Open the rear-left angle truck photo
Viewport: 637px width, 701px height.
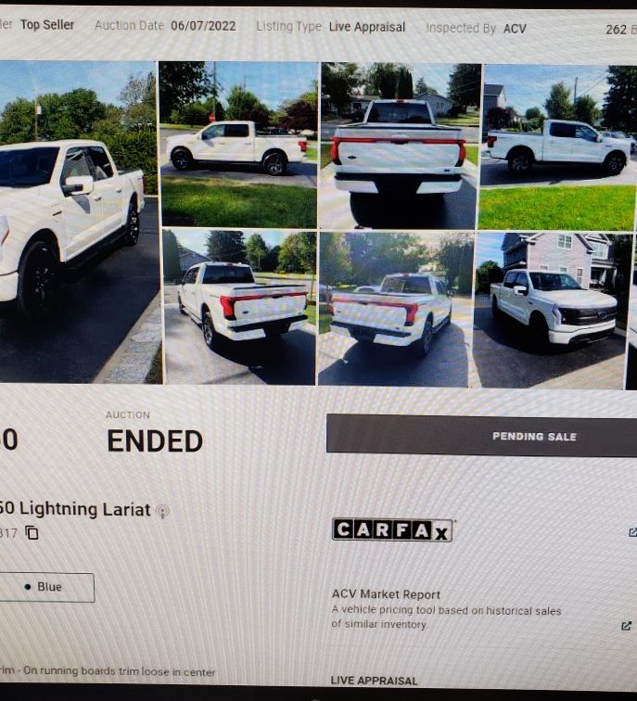pyautogui.click(x=239, y=308)
